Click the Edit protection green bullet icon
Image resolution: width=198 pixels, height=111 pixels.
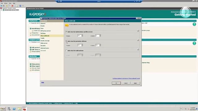click(31, 47)
